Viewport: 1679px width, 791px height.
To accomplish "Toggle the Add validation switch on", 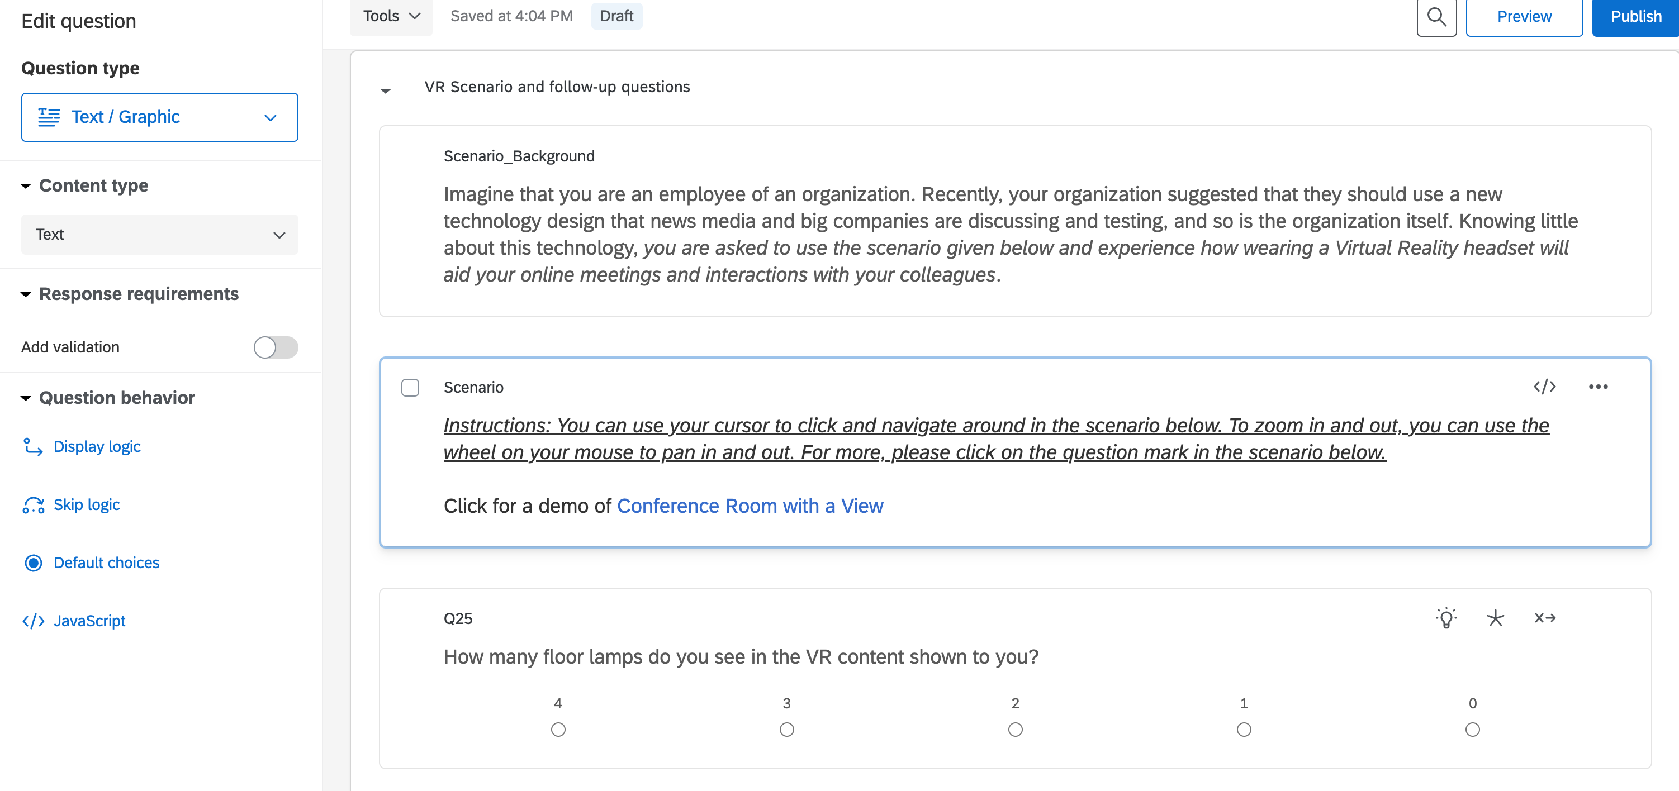I will [276, 347].
